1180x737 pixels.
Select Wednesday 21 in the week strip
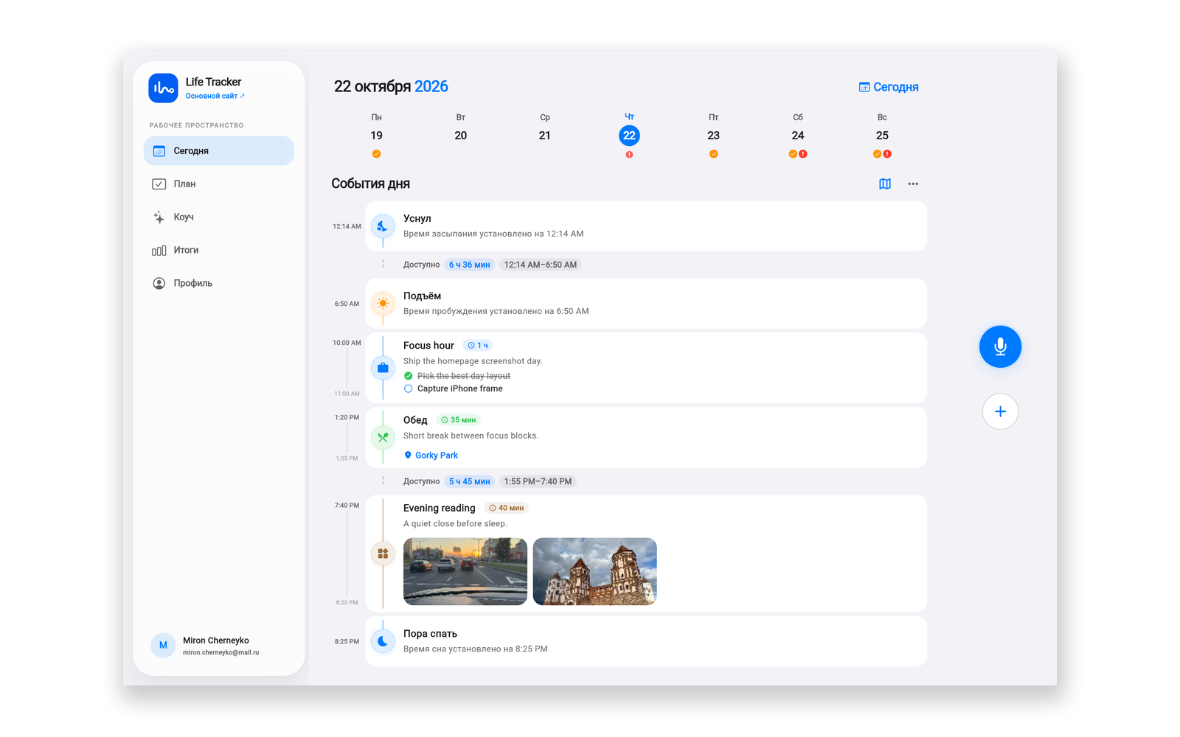click(544, 136)
